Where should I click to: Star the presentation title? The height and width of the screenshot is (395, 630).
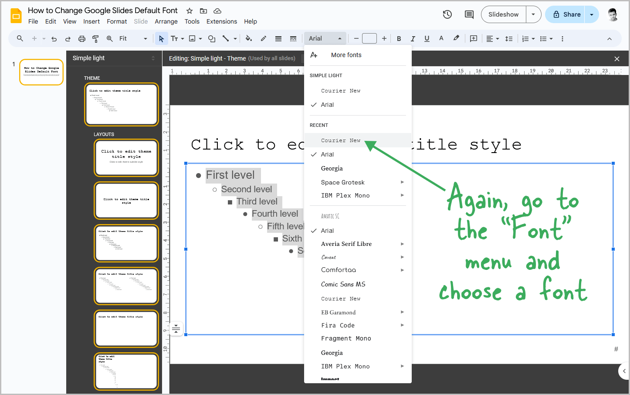pos(190,10)
